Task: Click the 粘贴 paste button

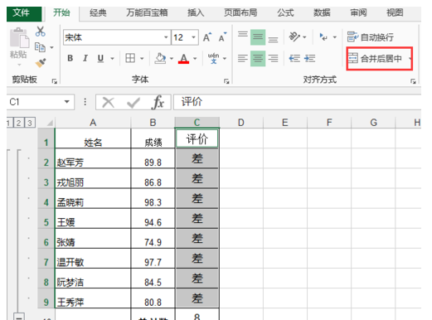Action: click(x=18, y=46)
